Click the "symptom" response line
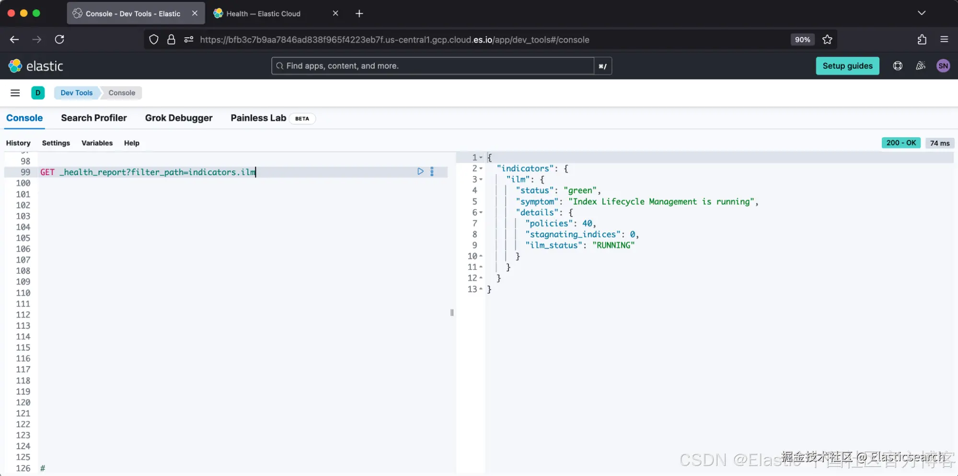This screenshot has height=476, width=958. tap(637, 201)
